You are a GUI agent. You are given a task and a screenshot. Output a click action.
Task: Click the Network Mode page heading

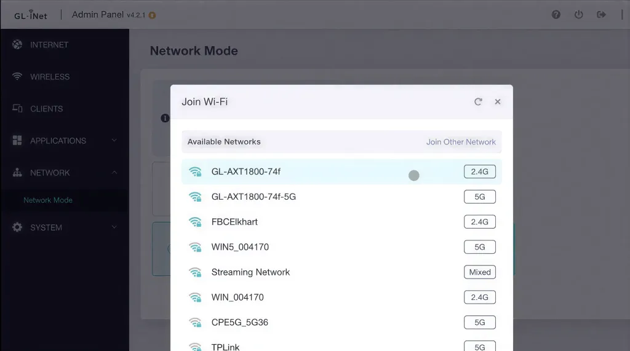pos(194,50)
